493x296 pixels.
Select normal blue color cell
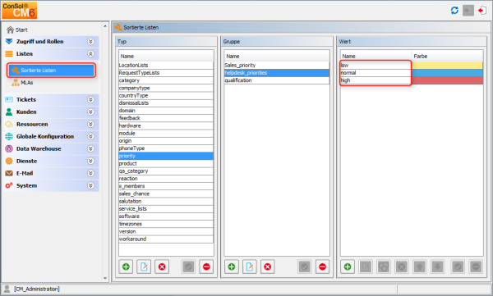447,73
